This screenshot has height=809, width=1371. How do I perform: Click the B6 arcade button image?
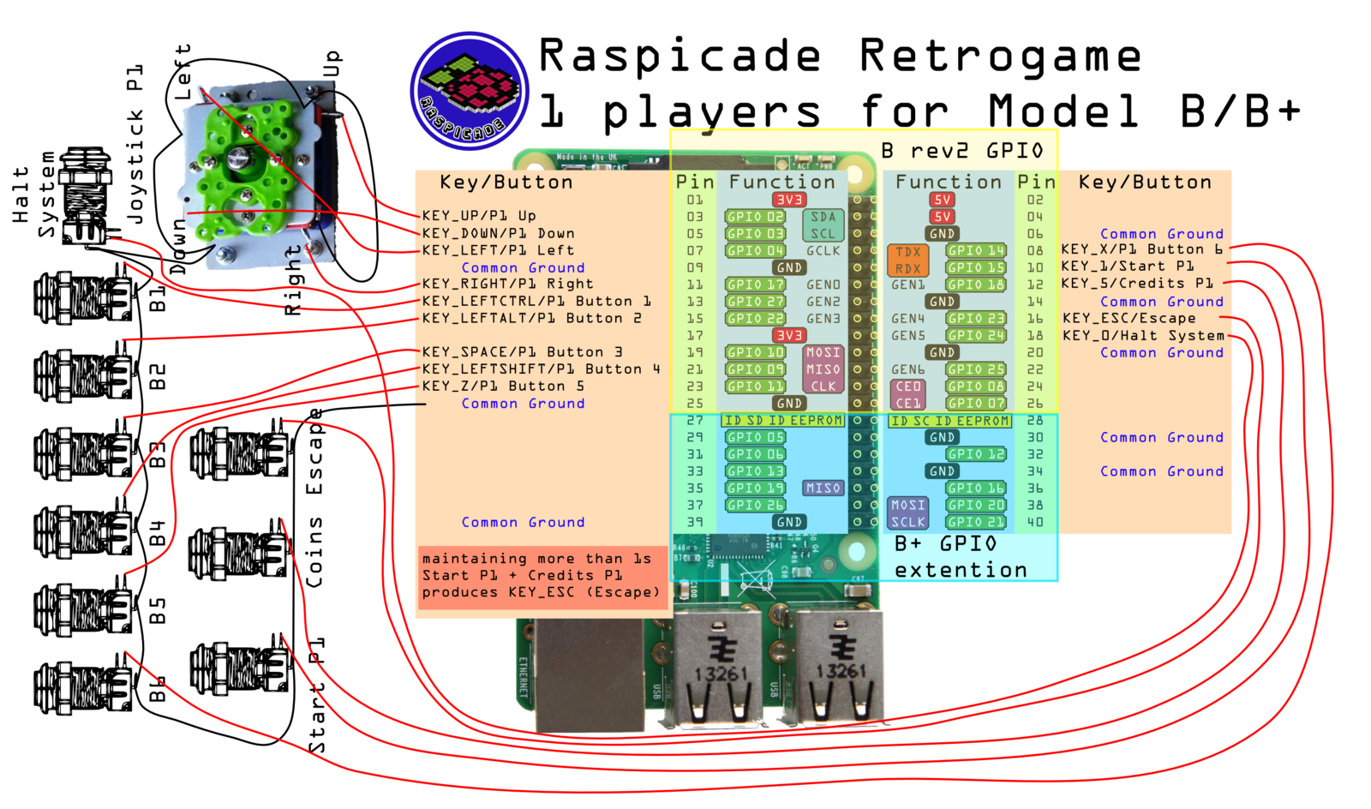[x=85, y=686]
